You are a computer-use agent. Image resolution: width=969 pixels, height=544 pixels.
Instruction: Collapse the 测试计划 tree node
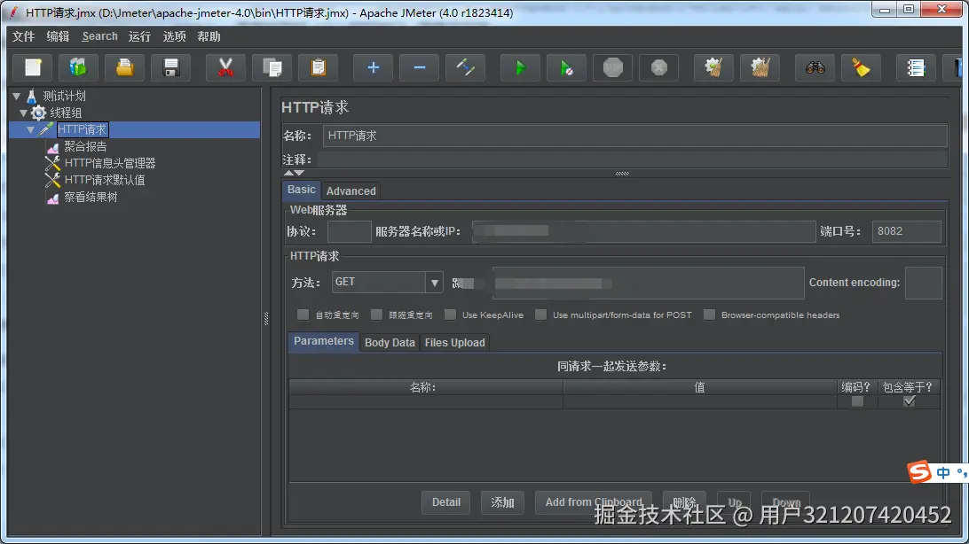click(x=17, y=97)
